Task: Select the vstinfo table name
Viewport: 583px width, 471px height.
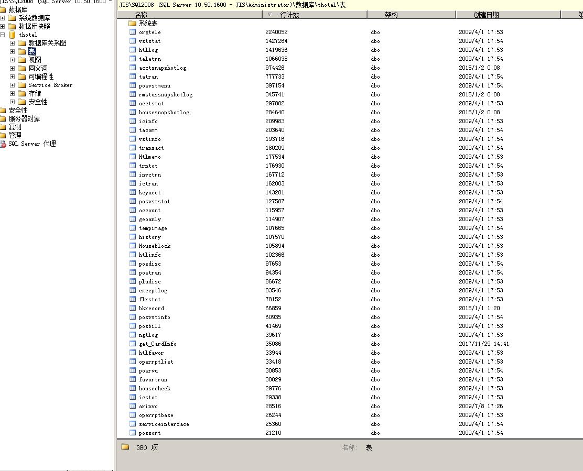Action: [150, 139]
